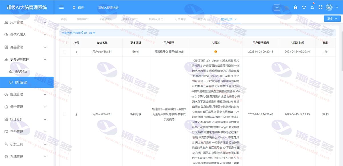Switch to the 首页 tab
Screen dimensions: 343x166
pyautogui.click(x=64, y=19)
